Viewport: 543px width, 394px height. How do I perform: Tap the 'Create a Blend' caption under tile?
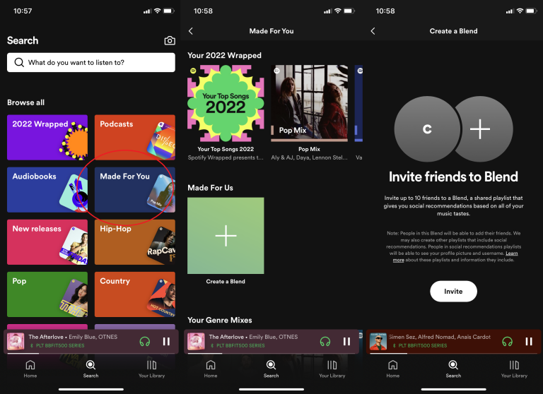point(226,282)
